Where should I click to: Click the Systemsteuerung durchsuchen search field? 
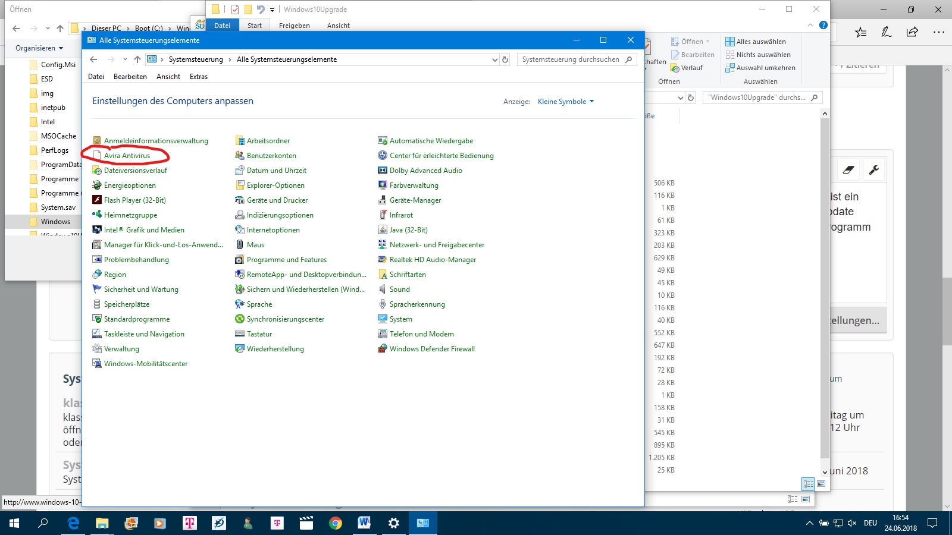pos(577,59)
